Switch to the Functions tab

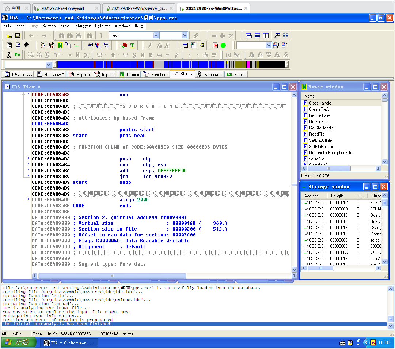tap(155, 74)
